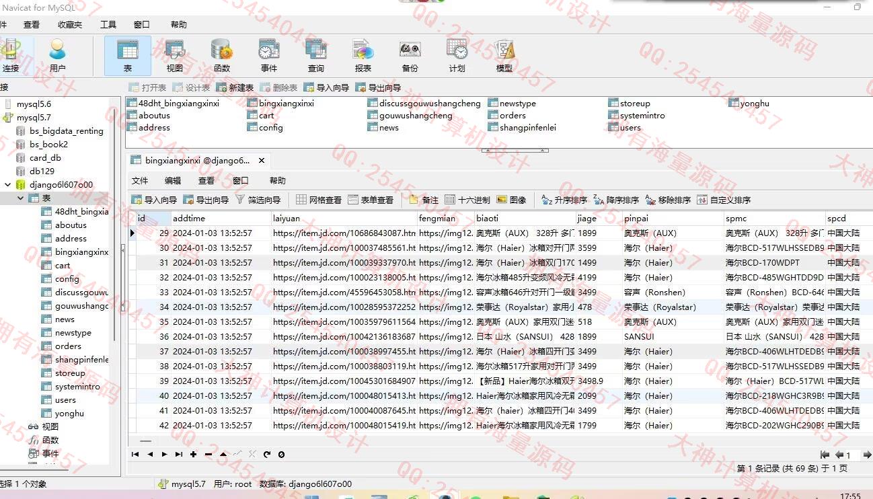
Task: Click the 备份 (Backup) toolbar icon
Action: pyautogui.click(x=410, y=56)
